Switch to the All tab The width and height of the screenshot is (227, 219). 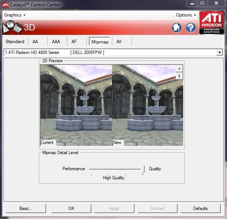(x=119, y=42)
